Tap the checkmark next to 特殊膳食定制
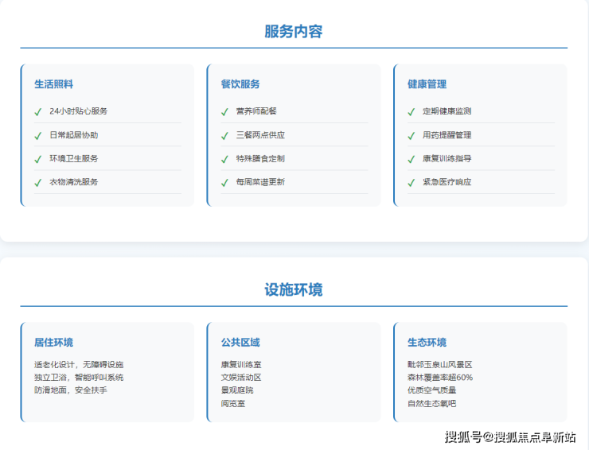589x450 pixels. tap(224, 159)
